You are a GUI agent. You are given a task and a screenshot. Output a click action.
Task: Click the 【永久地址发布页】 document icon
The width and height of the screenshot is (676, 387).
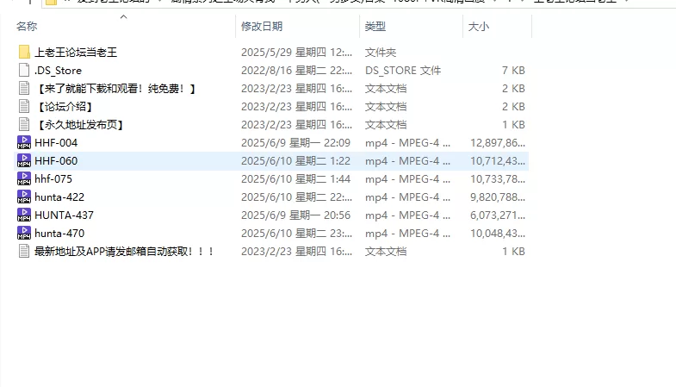[24, 125]
